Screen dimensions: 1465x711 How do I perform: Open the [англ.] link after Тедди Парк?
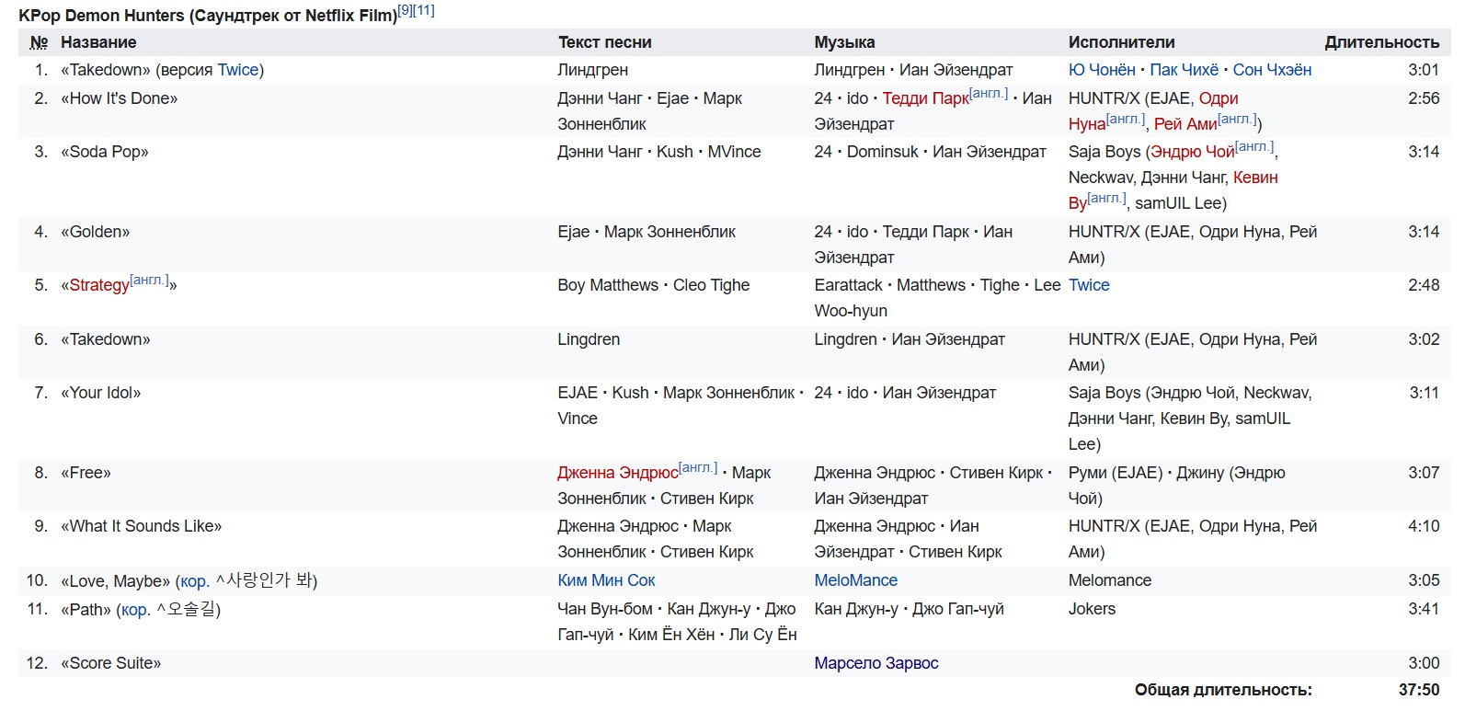pos(989,94)
